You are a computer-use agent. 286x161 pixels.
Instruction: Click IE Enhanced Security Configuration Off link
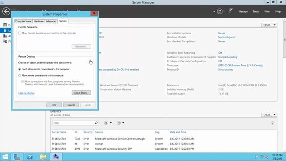[220, 61]
